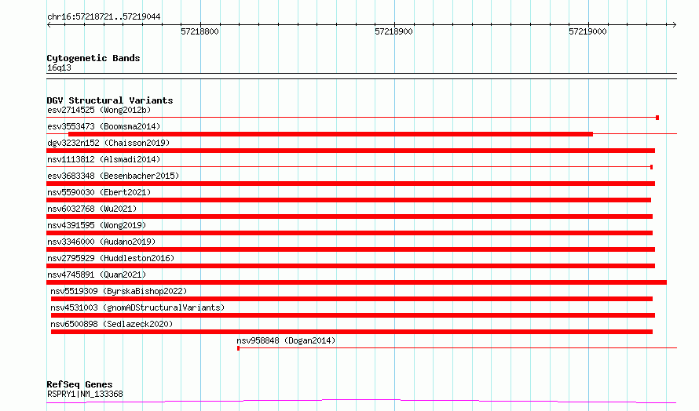
Task: Select the nsv5590030 (Ebert2021) label
Action: point(99,192)
